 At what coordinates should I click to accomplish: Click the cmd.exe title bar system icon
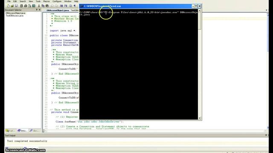click(81, 6)
